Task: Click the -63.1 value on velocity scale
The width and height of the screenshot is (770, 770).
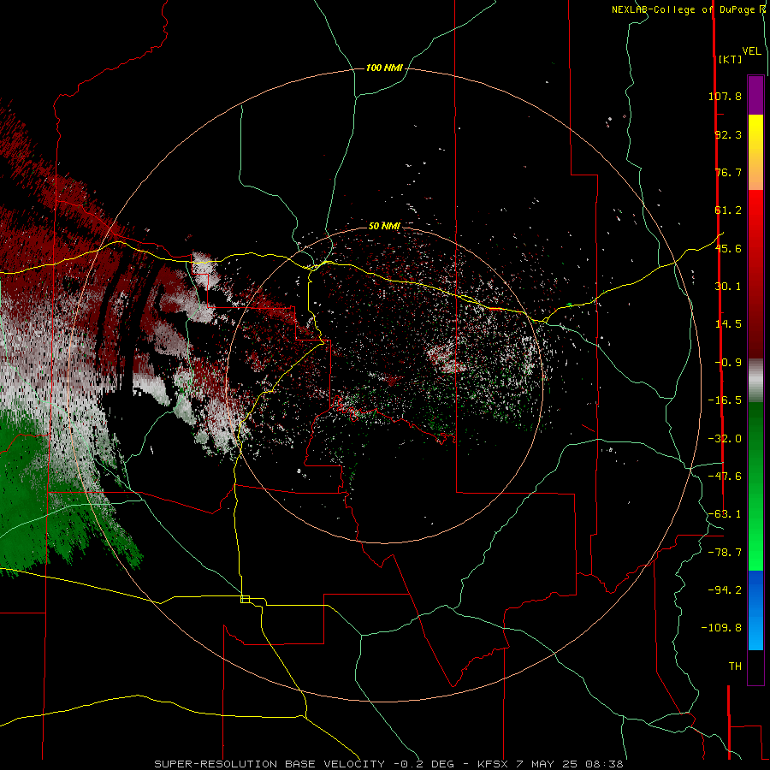Action: 725,514
